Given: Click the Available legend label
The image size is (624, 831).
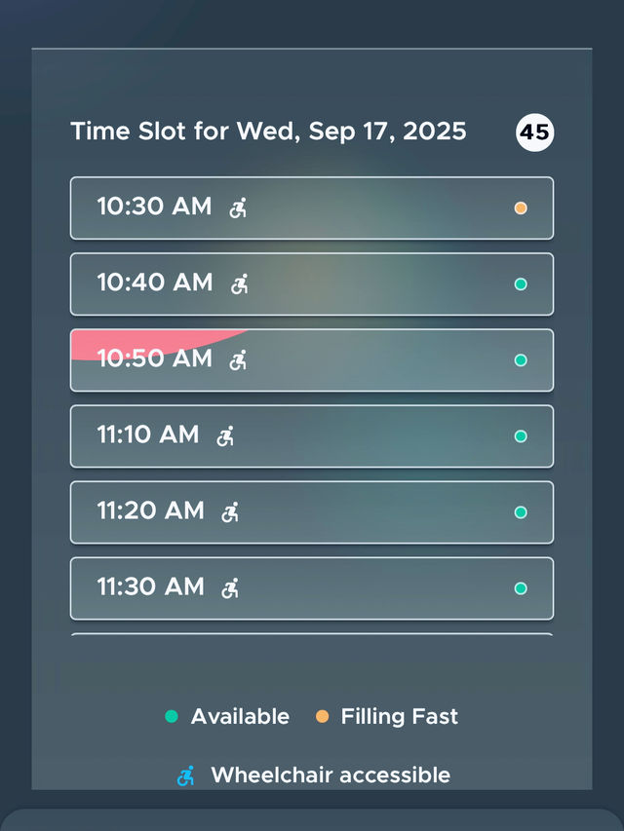Looking at the screenshot, I should pos(240,716).
